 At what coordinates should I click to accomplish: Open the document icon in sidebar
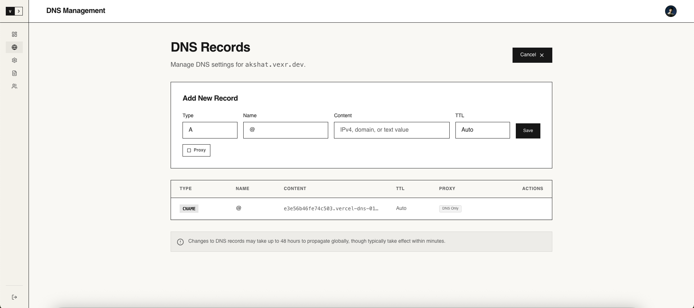click(14, 73)
